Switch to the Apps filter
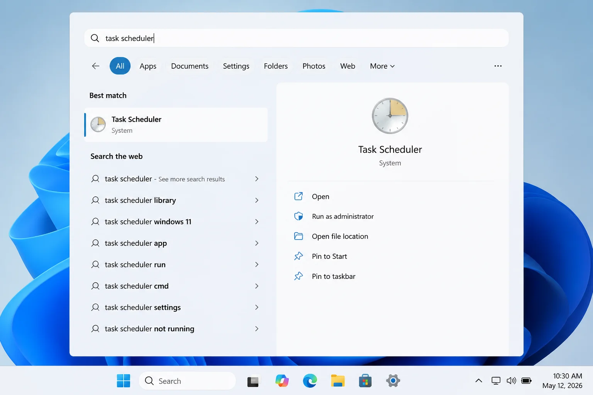593x395 pixels. [x=148, y=66]
